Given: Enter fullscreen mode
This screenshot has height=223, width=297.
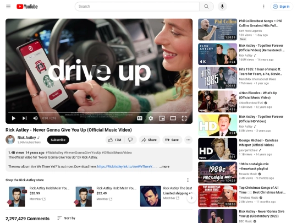Looking at the screenshot, I should click(x=184, y=118).
